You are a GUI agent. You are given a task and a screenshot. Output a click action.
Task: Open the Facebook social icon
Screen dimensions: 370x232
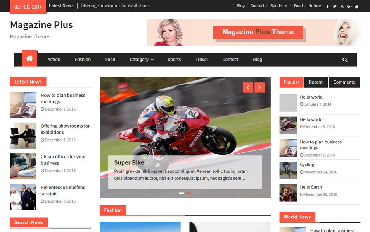click(x=327, y=6)
